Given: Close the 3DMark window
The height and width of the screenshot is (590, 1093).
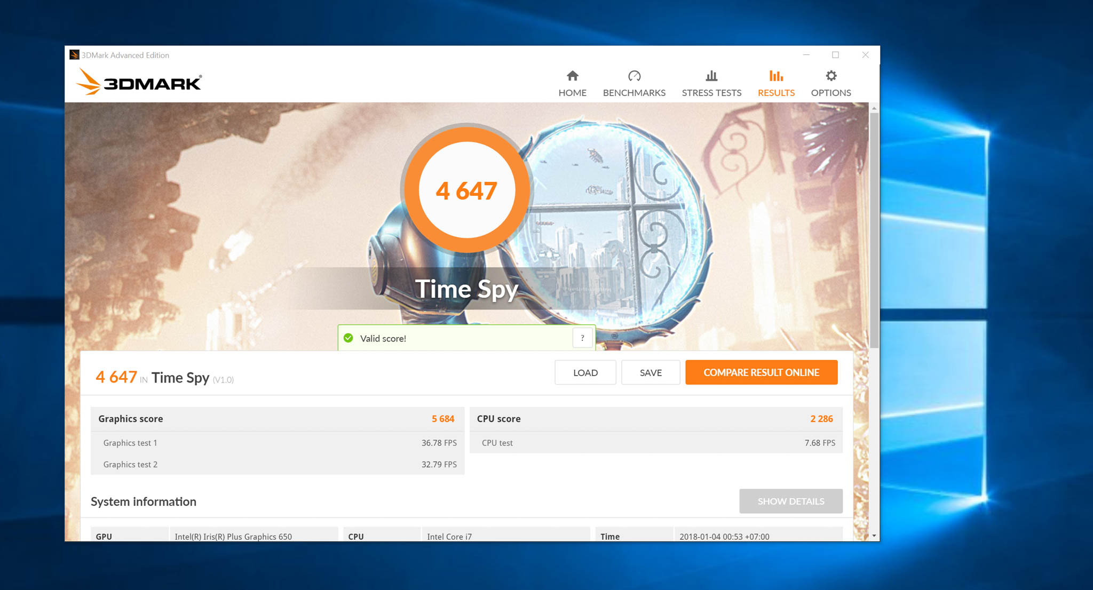Looking at the screenshot, I should (x=865, y=55).
